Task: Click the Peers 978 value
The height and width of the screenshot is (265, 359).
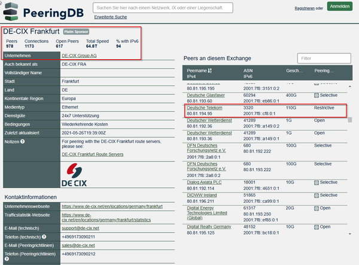Action: [x=10, y=46]
